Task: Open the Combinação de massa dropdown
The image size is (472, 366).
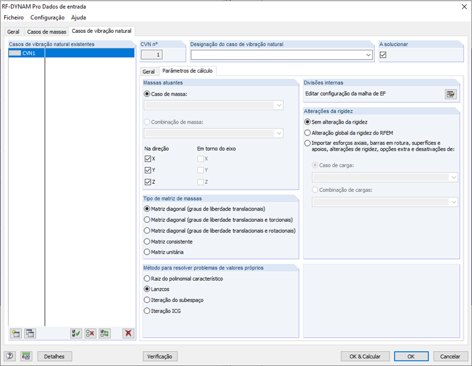Action: 279,133
